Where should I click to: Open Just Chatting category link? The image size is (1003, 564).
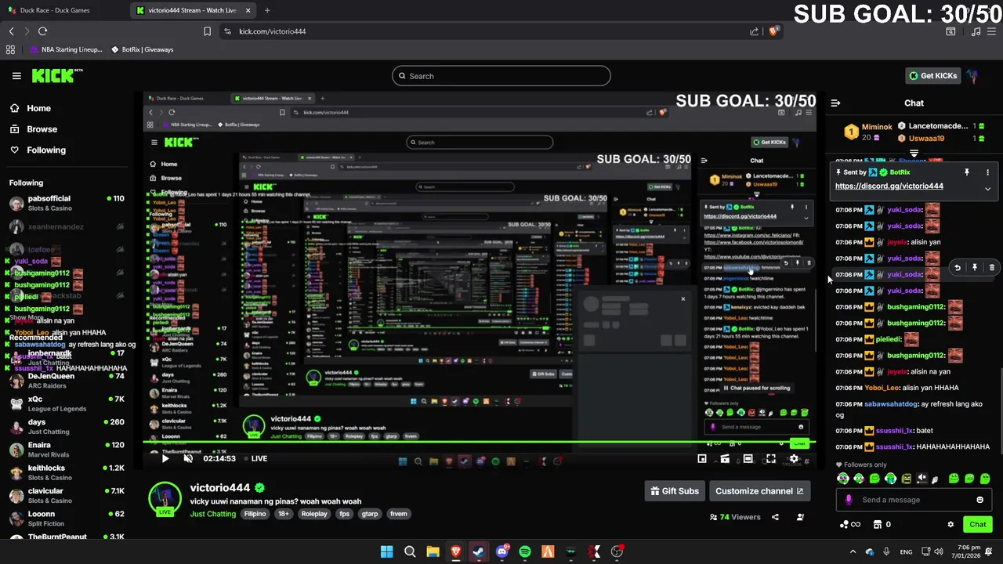(x=212, y=514)
